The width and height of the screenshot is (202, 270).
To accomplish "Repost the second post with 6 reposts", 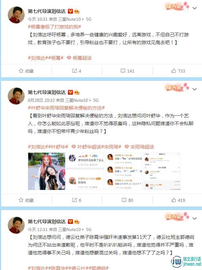I will tap(77, 200).
